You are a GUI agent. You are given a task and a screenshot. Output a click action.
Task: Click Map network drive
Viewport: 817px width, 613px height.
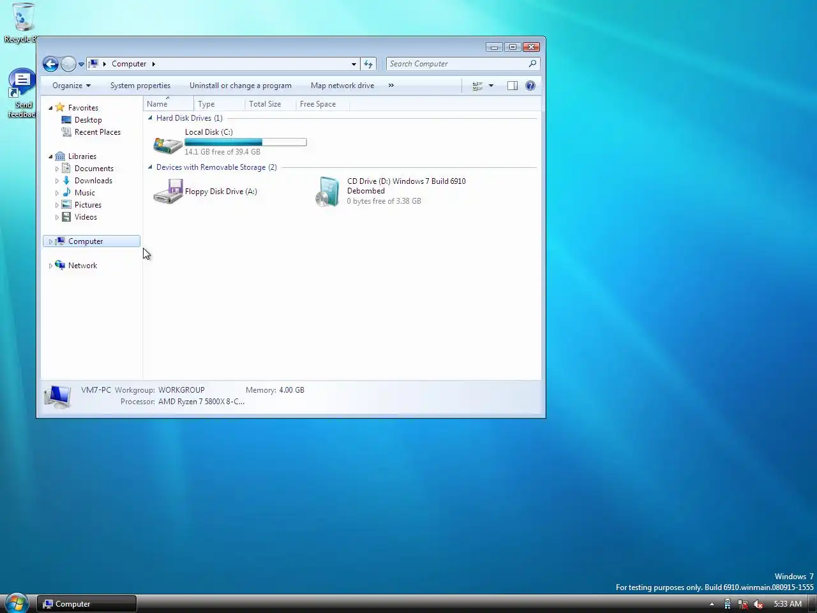[x=343, y=86]
